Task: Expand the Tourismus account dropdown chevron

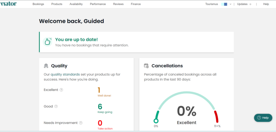Action: (230, 4)
